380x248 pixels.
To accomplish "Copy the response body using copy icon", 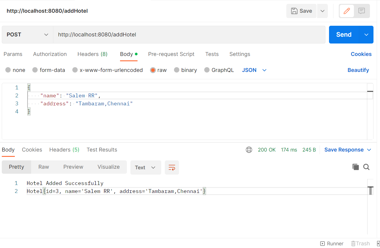I will tap(356, 167).
